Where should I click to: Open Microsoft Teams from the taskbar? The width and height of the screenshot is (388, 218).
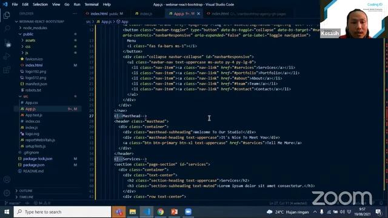click(x=119, y=212)
